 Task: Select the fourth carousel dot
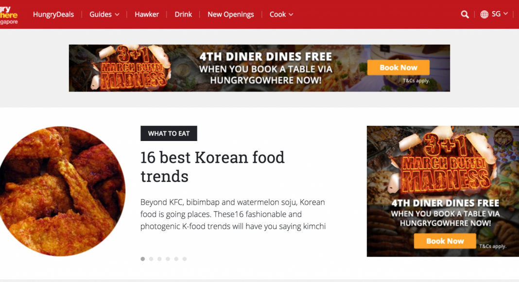pos(168,259)
